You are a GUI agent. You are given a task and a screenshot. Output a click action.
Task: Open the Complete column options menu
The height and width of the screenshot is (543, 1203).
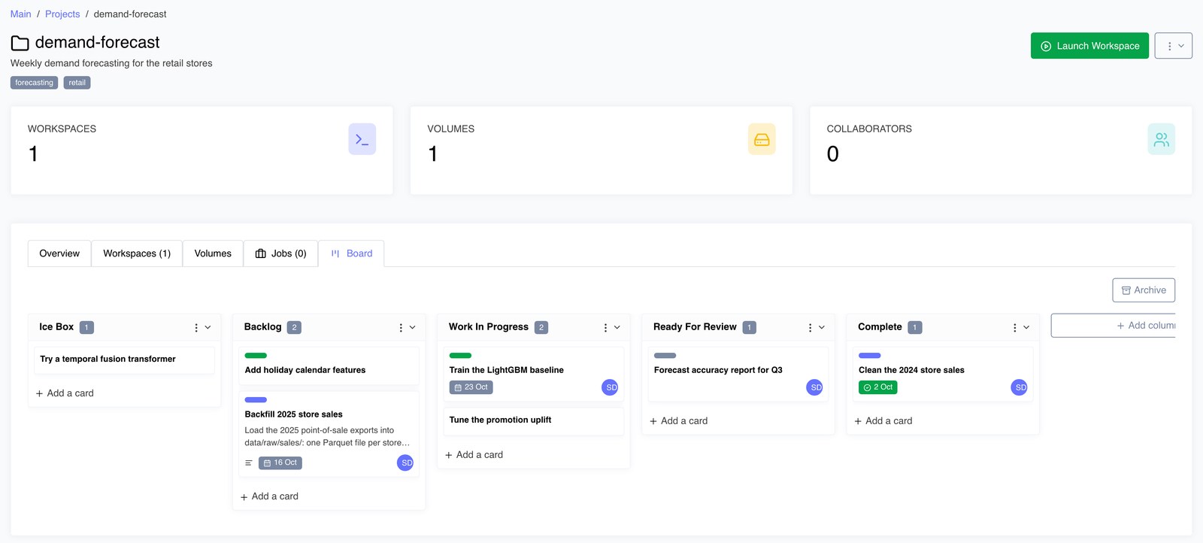coord(1020,327)
